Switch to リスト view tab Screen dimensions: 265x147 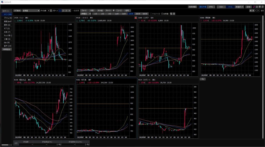coord(221,7)
